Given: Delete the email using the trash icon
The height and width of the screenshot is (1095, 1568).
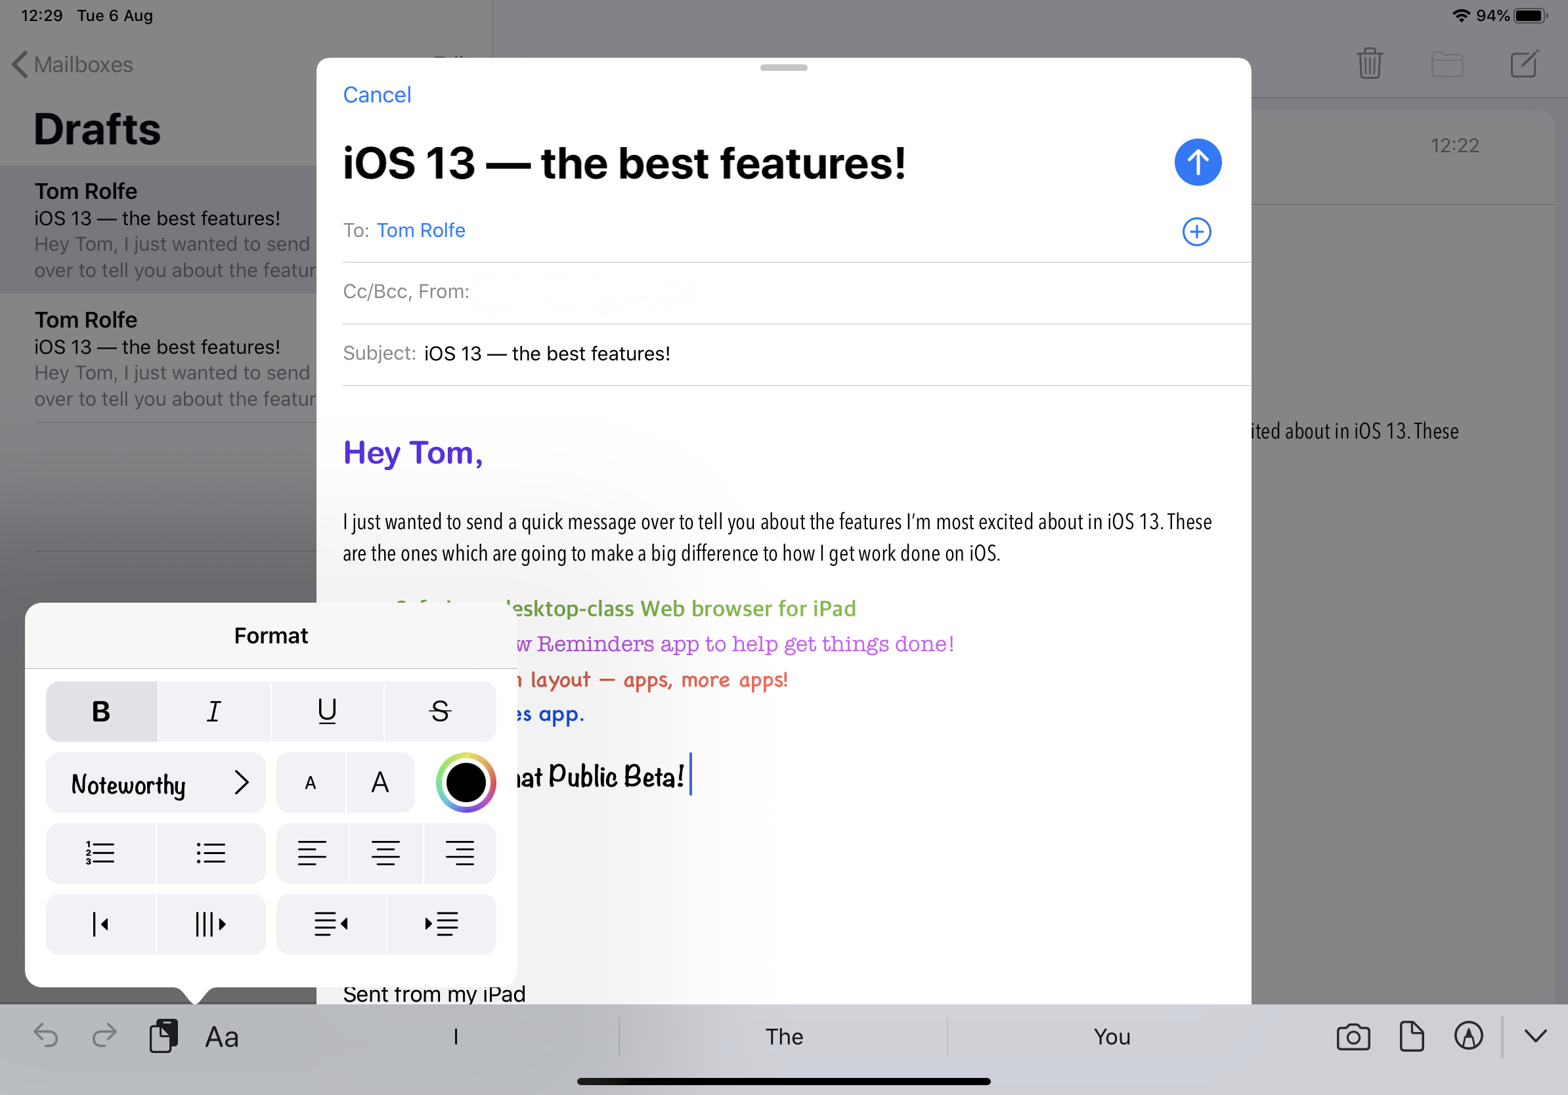Looking at the screenshot, I should pyautogui.click(x=1370, y=64).
